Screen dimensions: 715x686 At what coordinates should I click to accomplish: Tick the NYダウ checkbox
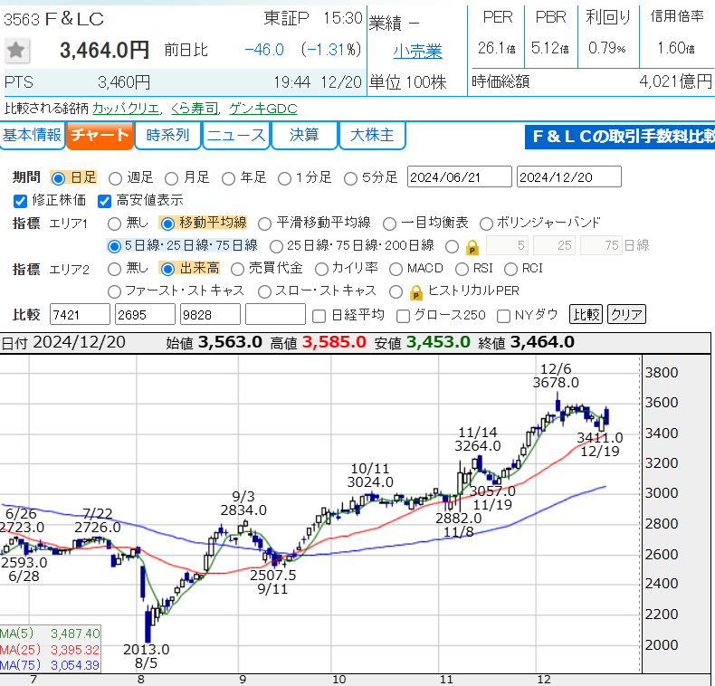tap(504, 315)
